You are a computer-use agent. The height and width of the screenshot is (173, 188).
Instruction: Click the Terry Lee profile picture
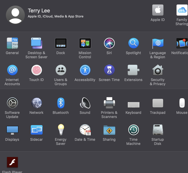point(15,15)
